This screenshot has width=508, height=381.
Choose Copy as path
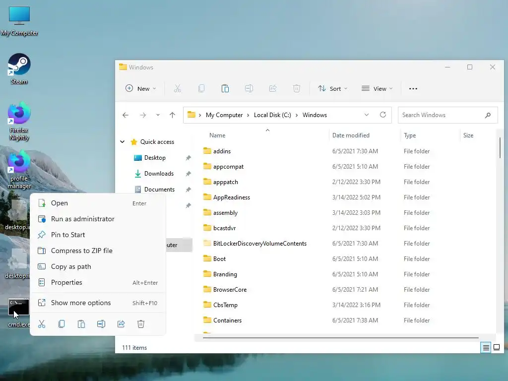(x=98, y=266)
